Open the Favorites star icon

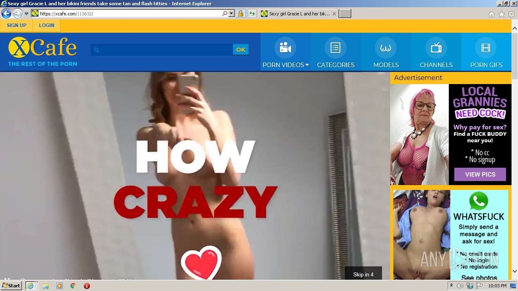pyautogui.click(x=501, y=14)
